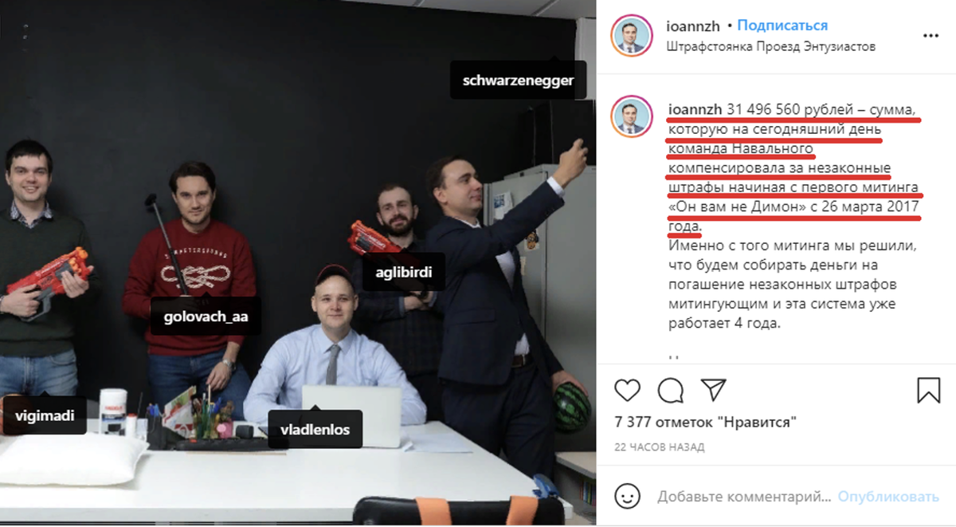Open more options three-dot menu
Screen dimensions: 956x527
[930, 36]
